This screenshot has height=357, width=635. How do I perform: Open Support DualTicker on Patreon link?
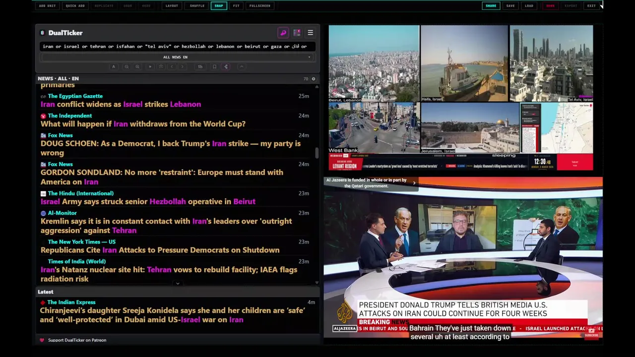77,340
